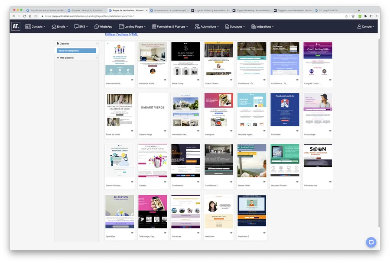Go to WhatsApp section
This screenshot has width=390, height=263.
point(103,26)
